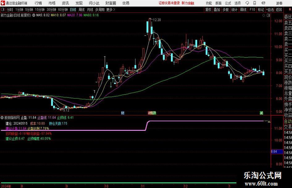
Task: Select the 日线 daily period
Action: click(x=73, y=10)
